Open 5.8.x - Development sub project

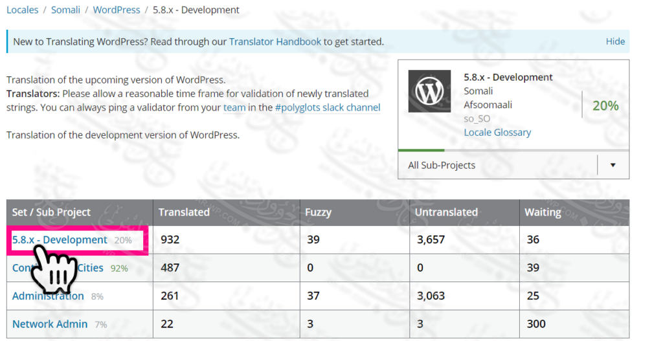[60, 239]
